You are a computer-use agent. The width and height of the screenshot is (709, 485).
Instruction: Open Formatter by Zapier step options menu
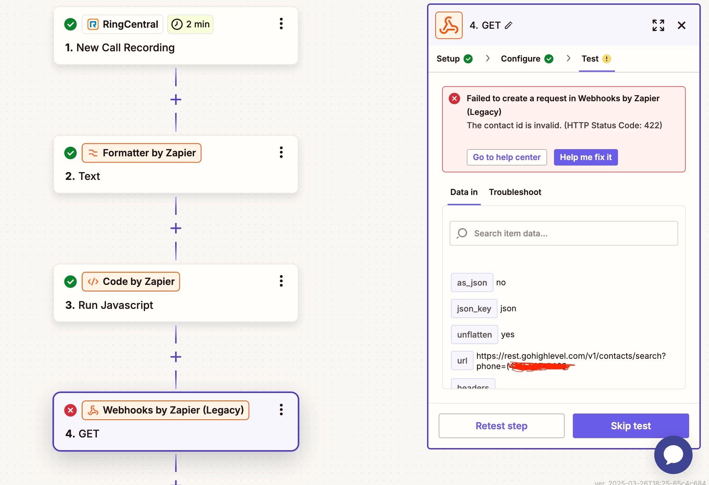pos(281,153)
